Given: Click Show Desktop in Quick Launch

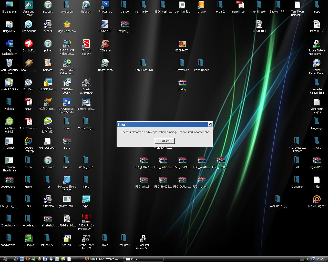Looking at the screenshot, I should 22,259.
